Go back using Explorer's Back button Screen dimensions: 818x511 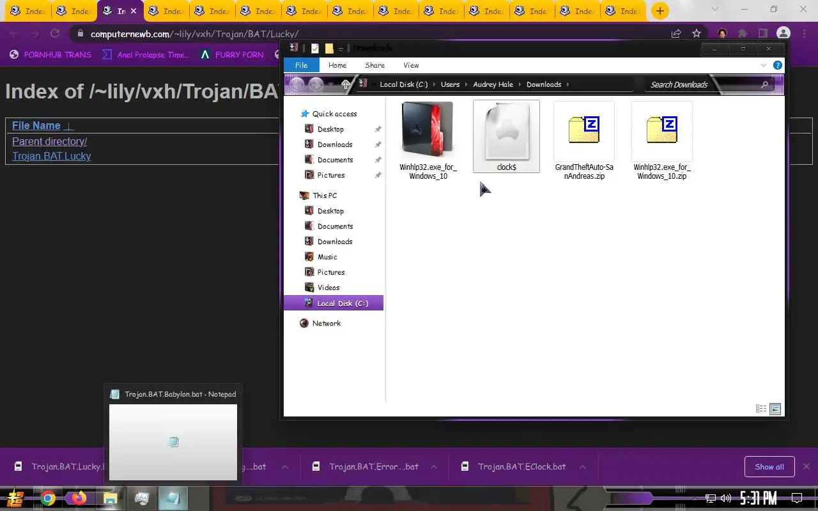(x=297, y=84)
